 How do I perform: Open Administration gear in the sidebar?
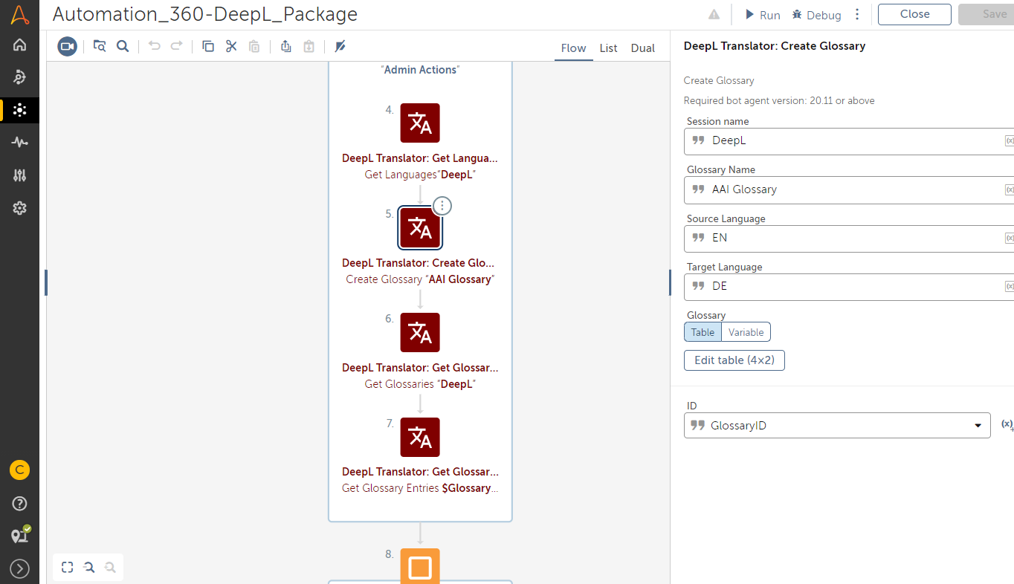click(x=20, y=208)
